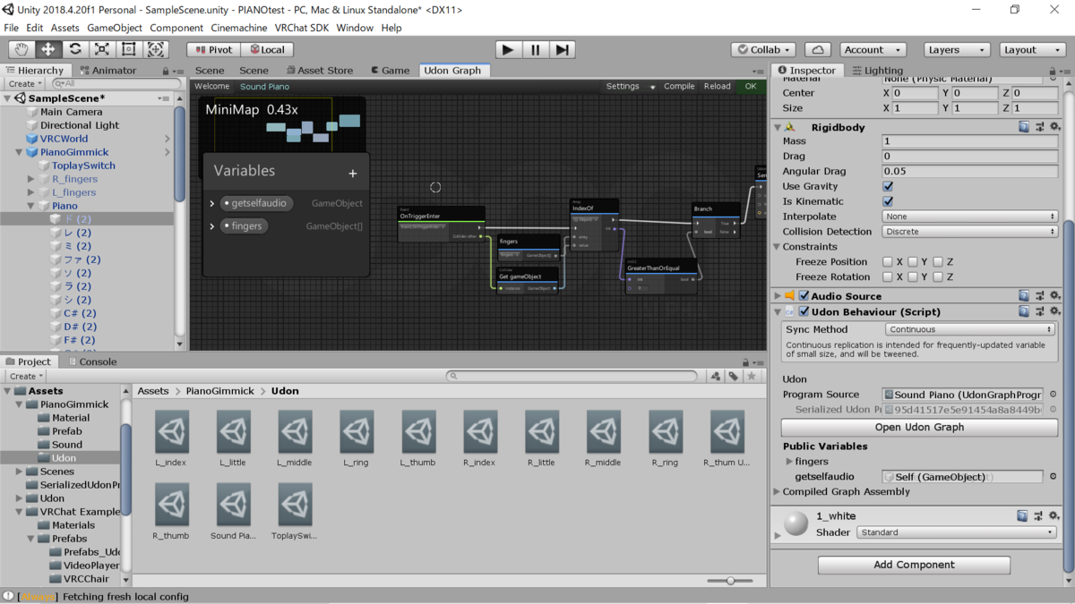The height and width of the screenshot is (604, 1075).
Task: Toggle Freeze Position Z checkbox
Action: click(937, 262)
